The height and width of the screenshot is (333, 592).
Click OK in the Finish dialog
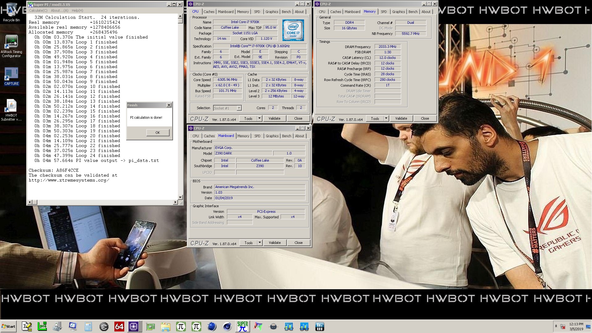point(158,133)
